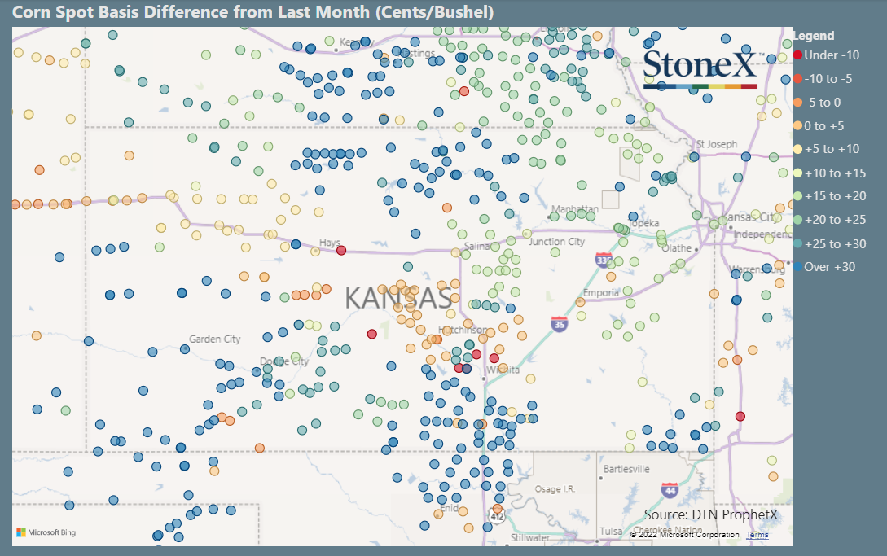Click the Olathe city label
Screen dimensions: 887x556
(677, 247)
